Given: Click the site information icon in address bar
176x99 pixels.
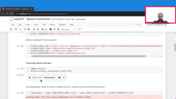Looking at the screenshot, I should (x=17, y=14).
